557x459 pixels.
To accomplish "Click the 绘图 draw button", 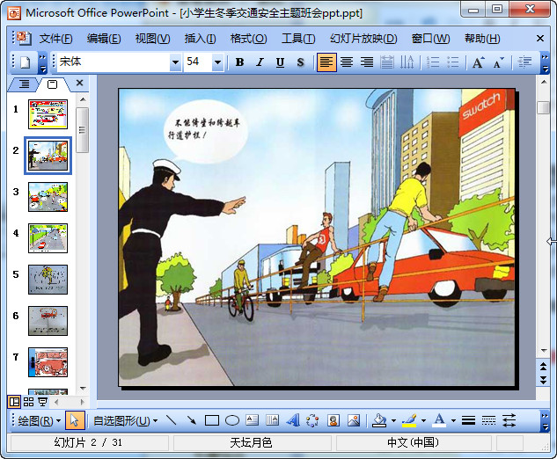I will [40, 420].
